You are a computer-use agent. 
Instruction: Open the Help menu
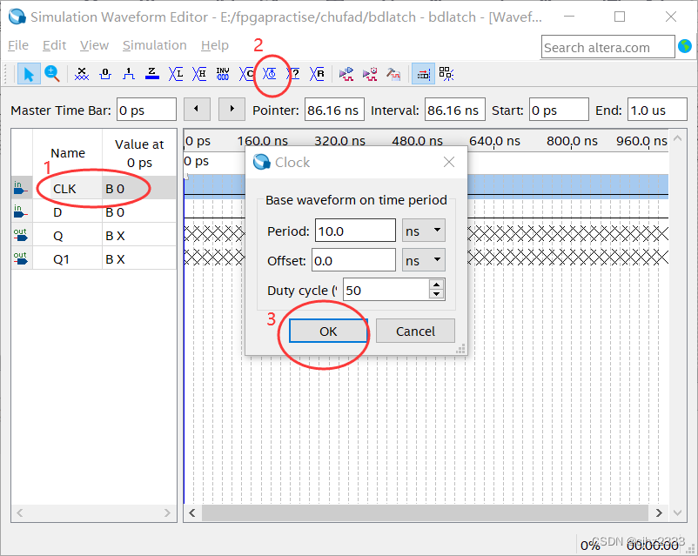215,45
